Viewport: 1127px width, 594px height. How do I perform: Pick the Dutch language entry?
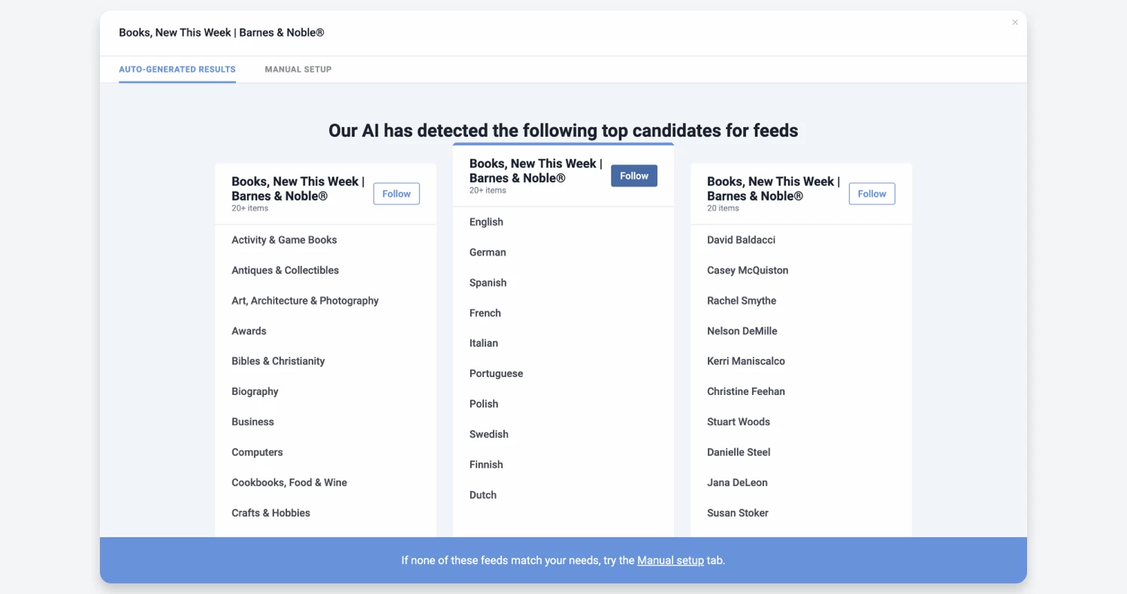tap(483, 495)
